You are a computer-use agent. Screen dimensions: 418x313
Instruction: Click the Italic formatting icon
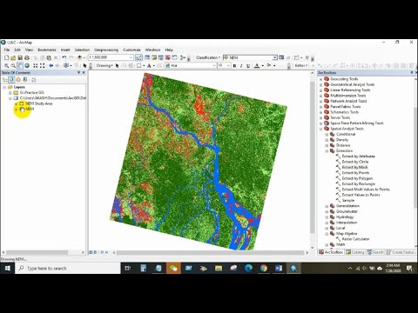coord(241,66)
